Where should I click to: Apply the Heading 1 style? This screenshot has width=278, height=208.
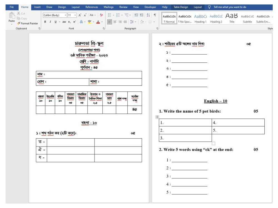coord(200,18)
